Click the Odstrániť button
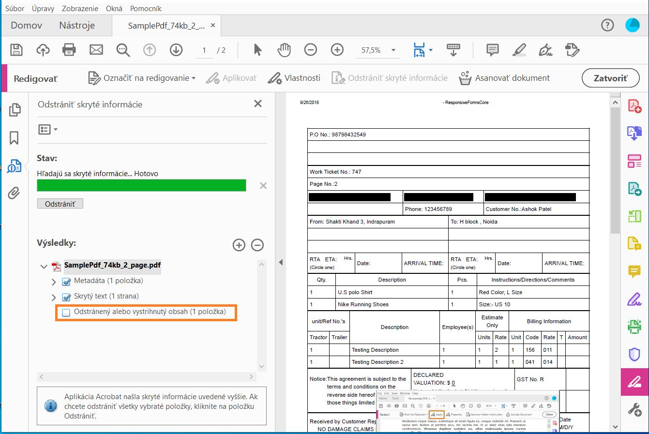 point(60,204)
